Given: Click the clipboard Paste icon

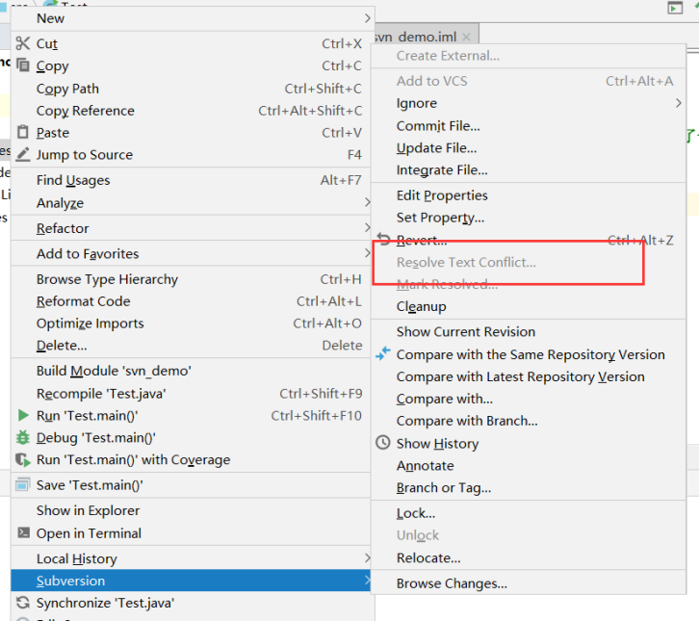Looking at the screenshot, I should pos(23,132).
